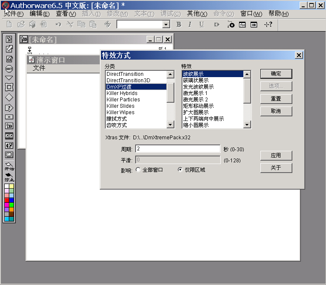
Task: Toggle Underline formatting button
Action: tap(202, 25)
